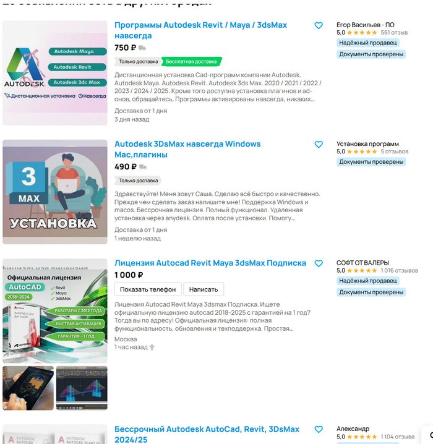The height and width of the screenshot is (444, 433).
Task: Open the small tablet drawing thumbnail
Action: coord(28,388)
